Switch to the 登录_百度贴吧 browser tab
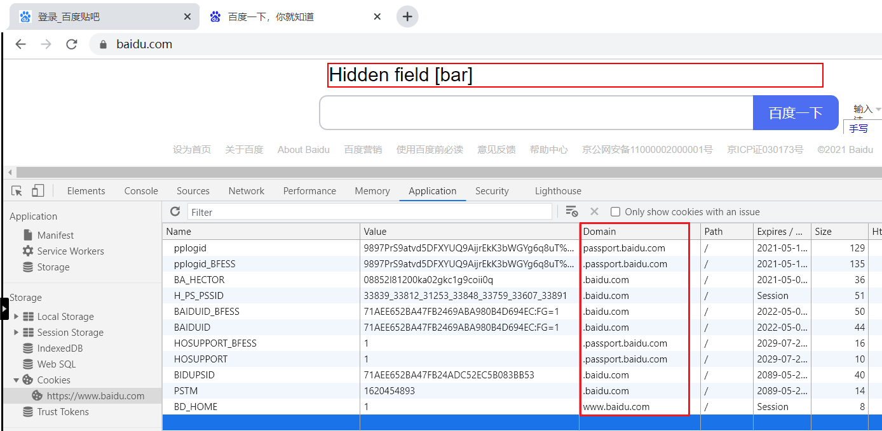This screenshot has height=431, width=882. tap(105, 17)
